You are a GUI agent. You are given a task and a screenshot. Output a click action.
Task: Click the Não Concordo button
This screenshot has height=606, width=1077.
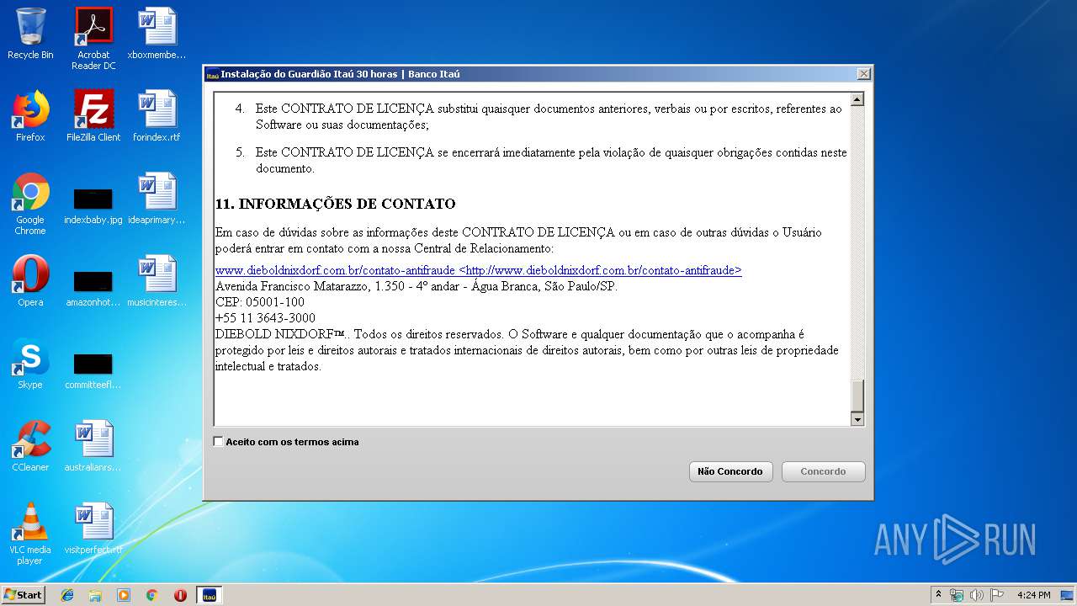tap(730, 471)
